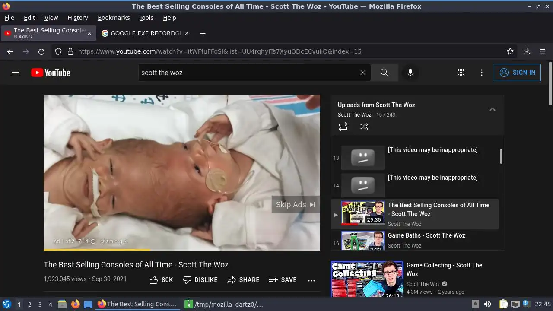Switch to workspace 2 in taskbar
This screenshot has width=553, height=311.
pyautogui.click(x=29, y=305)
